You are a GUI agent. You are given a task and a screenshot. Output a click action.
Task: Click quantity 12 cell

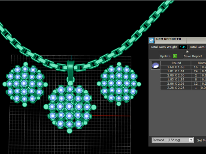pyautogui.click(x=196, y=84)
